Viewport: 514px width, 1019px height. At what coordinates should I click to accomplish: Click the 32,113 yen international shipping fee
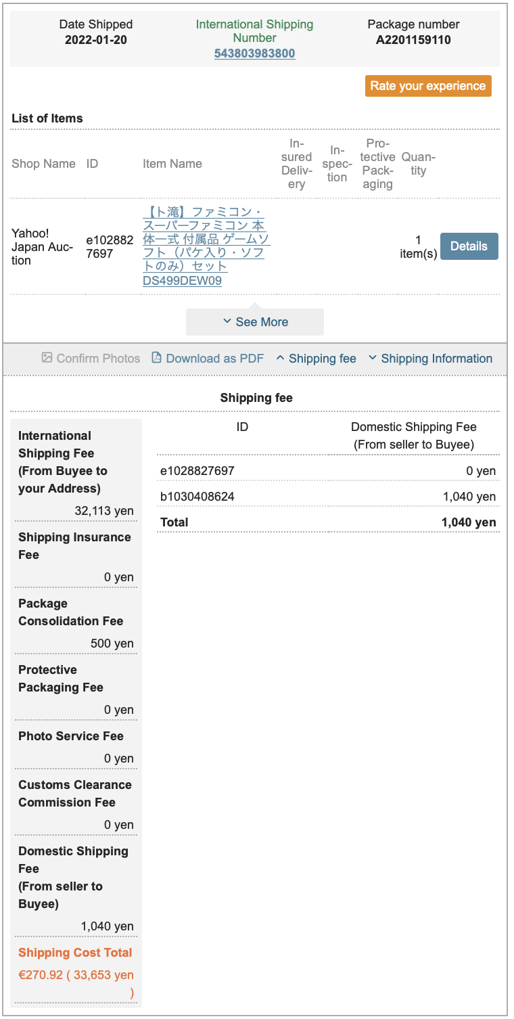pos(104,511)
